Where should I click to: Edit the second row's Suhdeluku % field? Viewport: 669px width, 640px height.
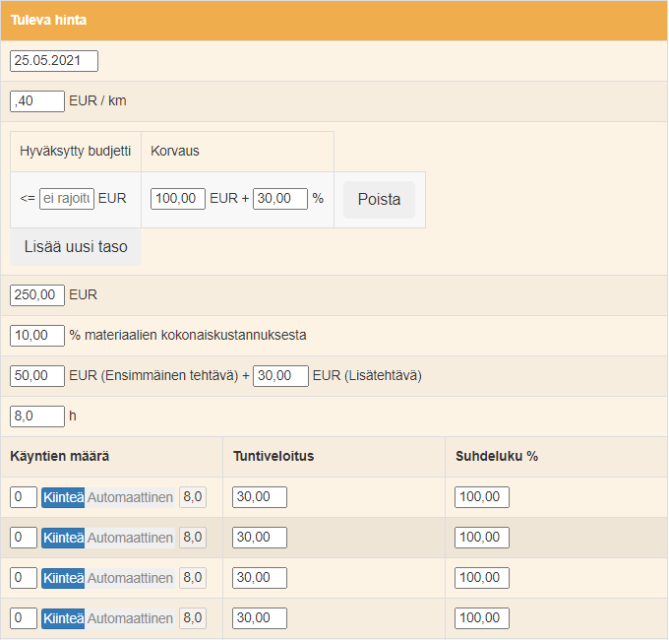(482, 538)
